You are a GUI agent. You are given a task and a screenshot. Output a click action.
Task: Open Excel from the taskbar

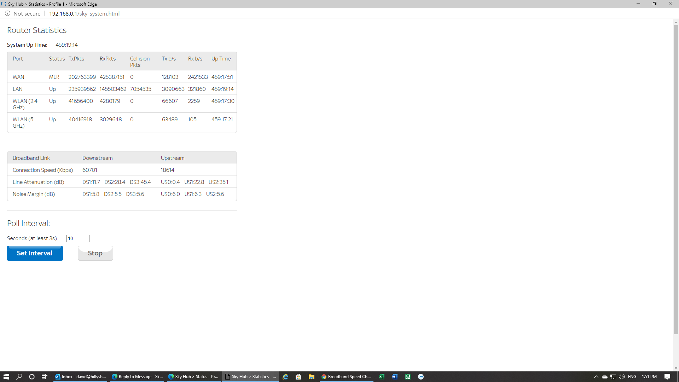[x=382, y=377]
